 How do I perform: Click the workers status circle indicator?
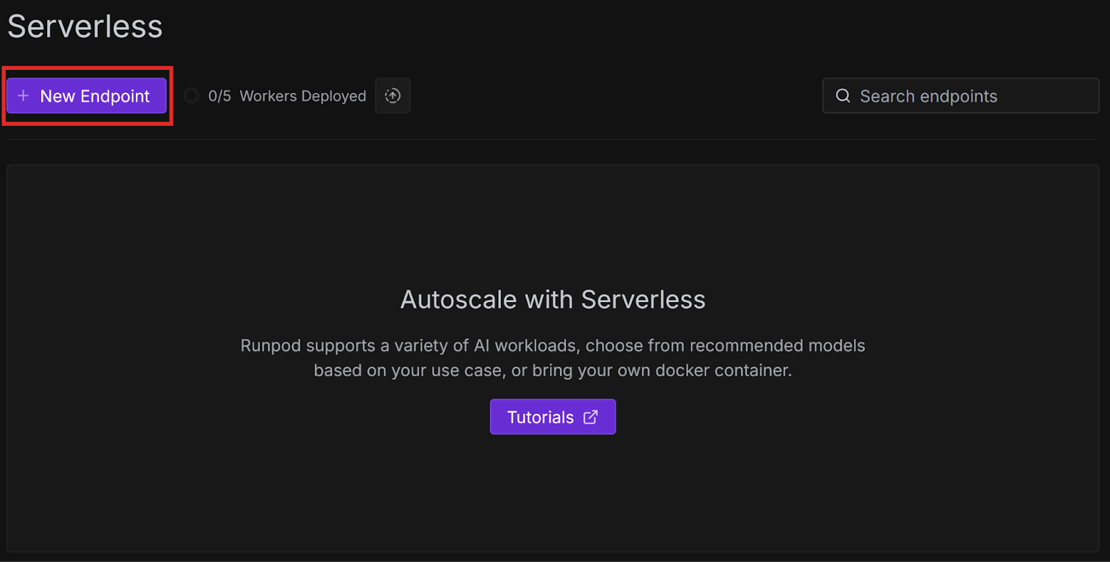point(191,96)
